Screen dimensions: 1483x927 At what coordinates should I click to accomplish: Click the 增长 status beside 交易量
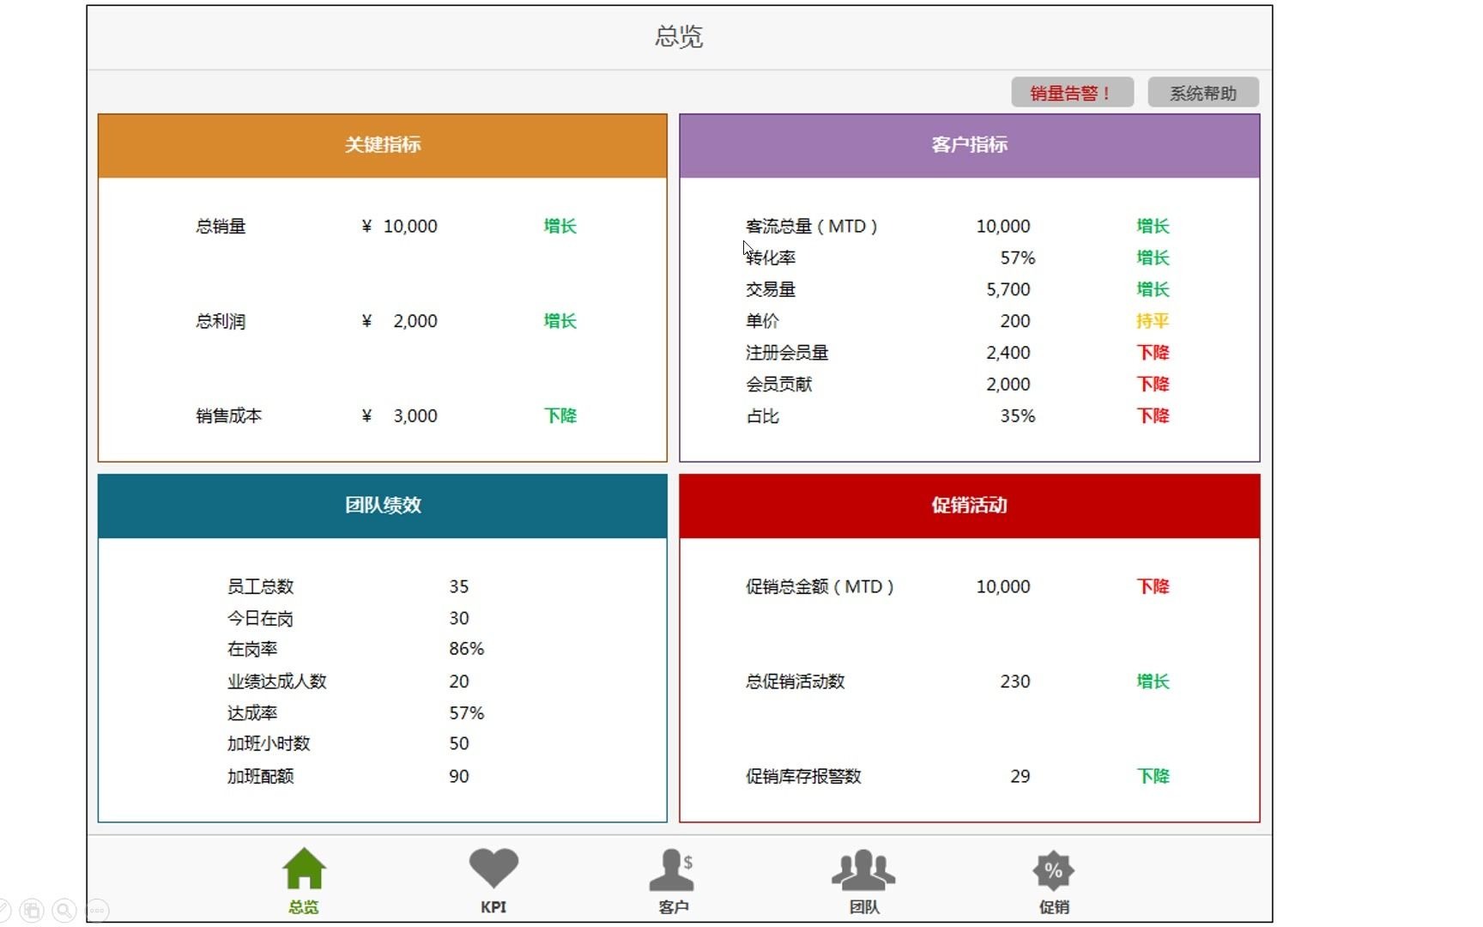[1153, 290]
